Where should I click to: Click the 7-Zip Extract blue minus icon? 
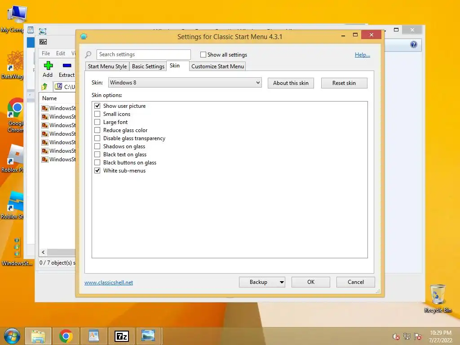tap(67, 66)
